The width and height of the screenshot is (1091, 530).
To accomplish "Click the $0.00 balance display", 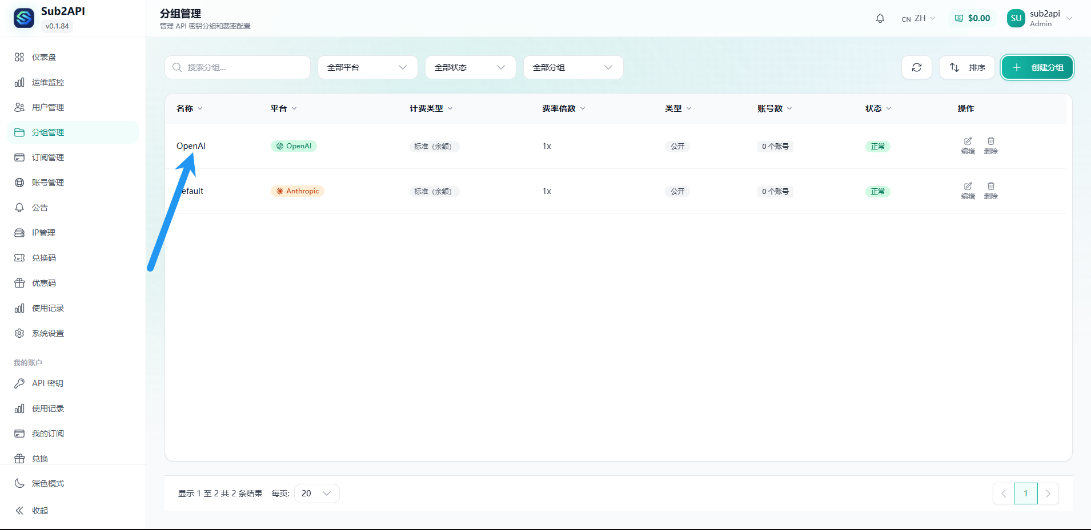I will click(972, 18).
